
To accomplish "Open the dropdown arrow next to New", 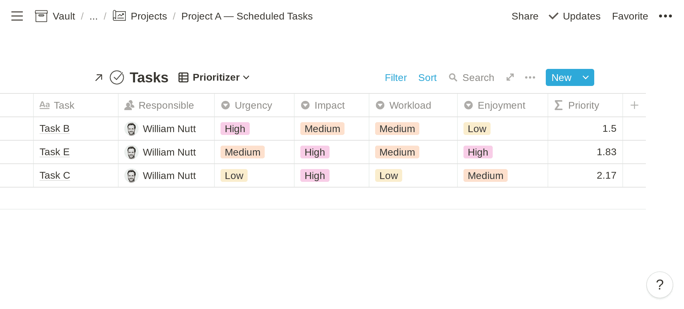I will click(x=585, y=77).
